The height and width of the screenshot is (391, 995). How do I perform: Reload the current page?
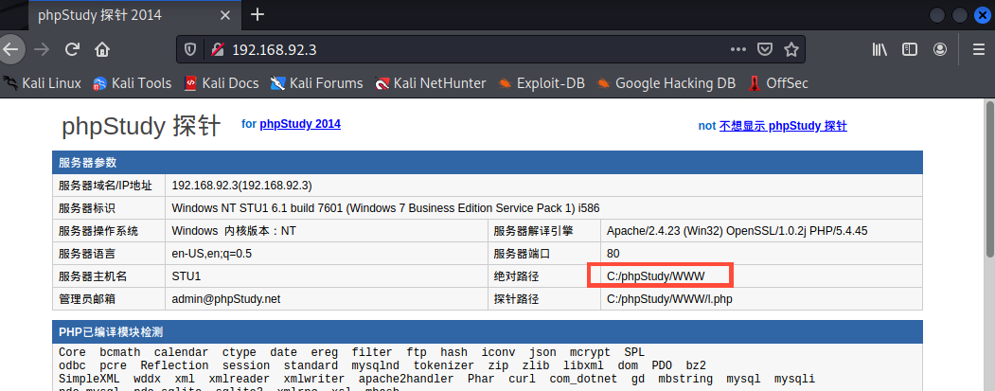tap(72, 49)
